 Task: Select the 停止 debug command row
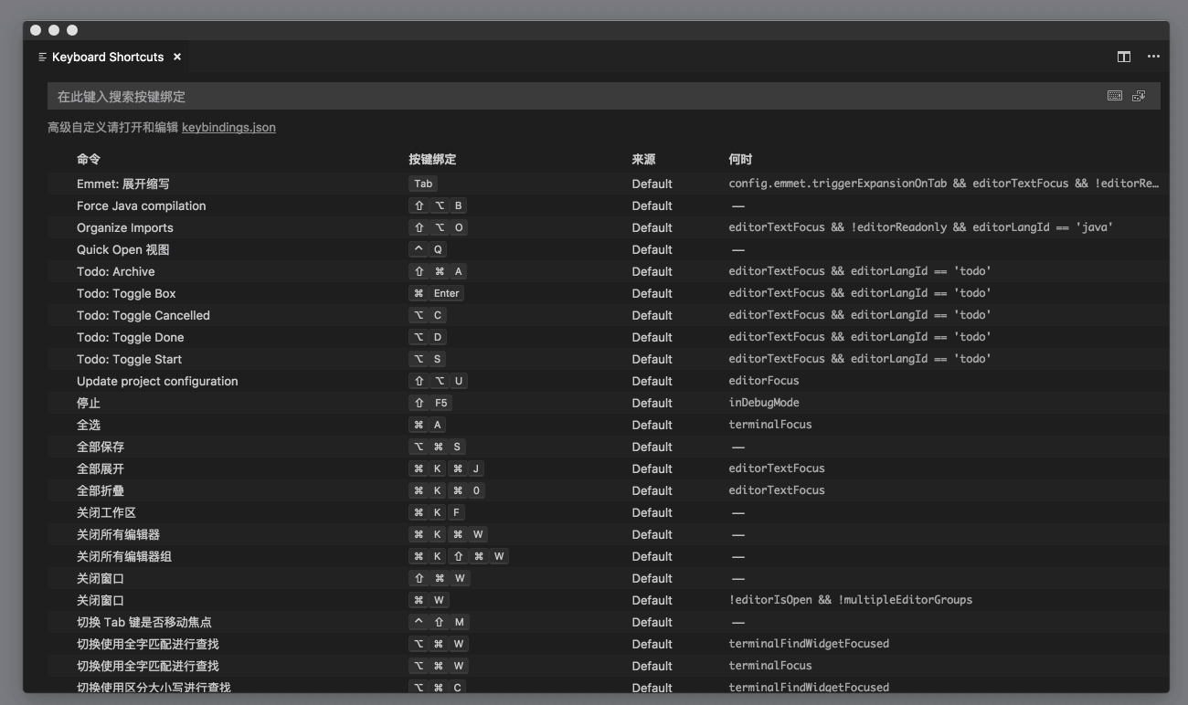click(x=89, y=403)
